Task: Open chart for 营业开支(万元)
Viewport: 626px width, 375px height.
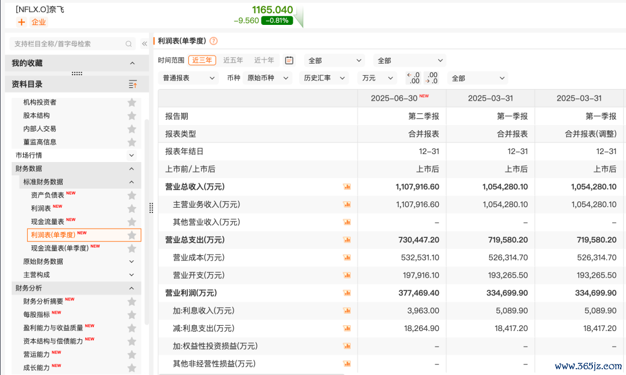Action: coord(347,275)
